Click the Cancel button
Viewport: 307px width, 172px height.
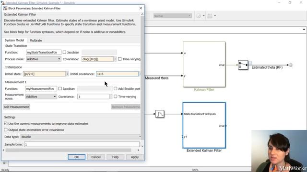point(96,157)
